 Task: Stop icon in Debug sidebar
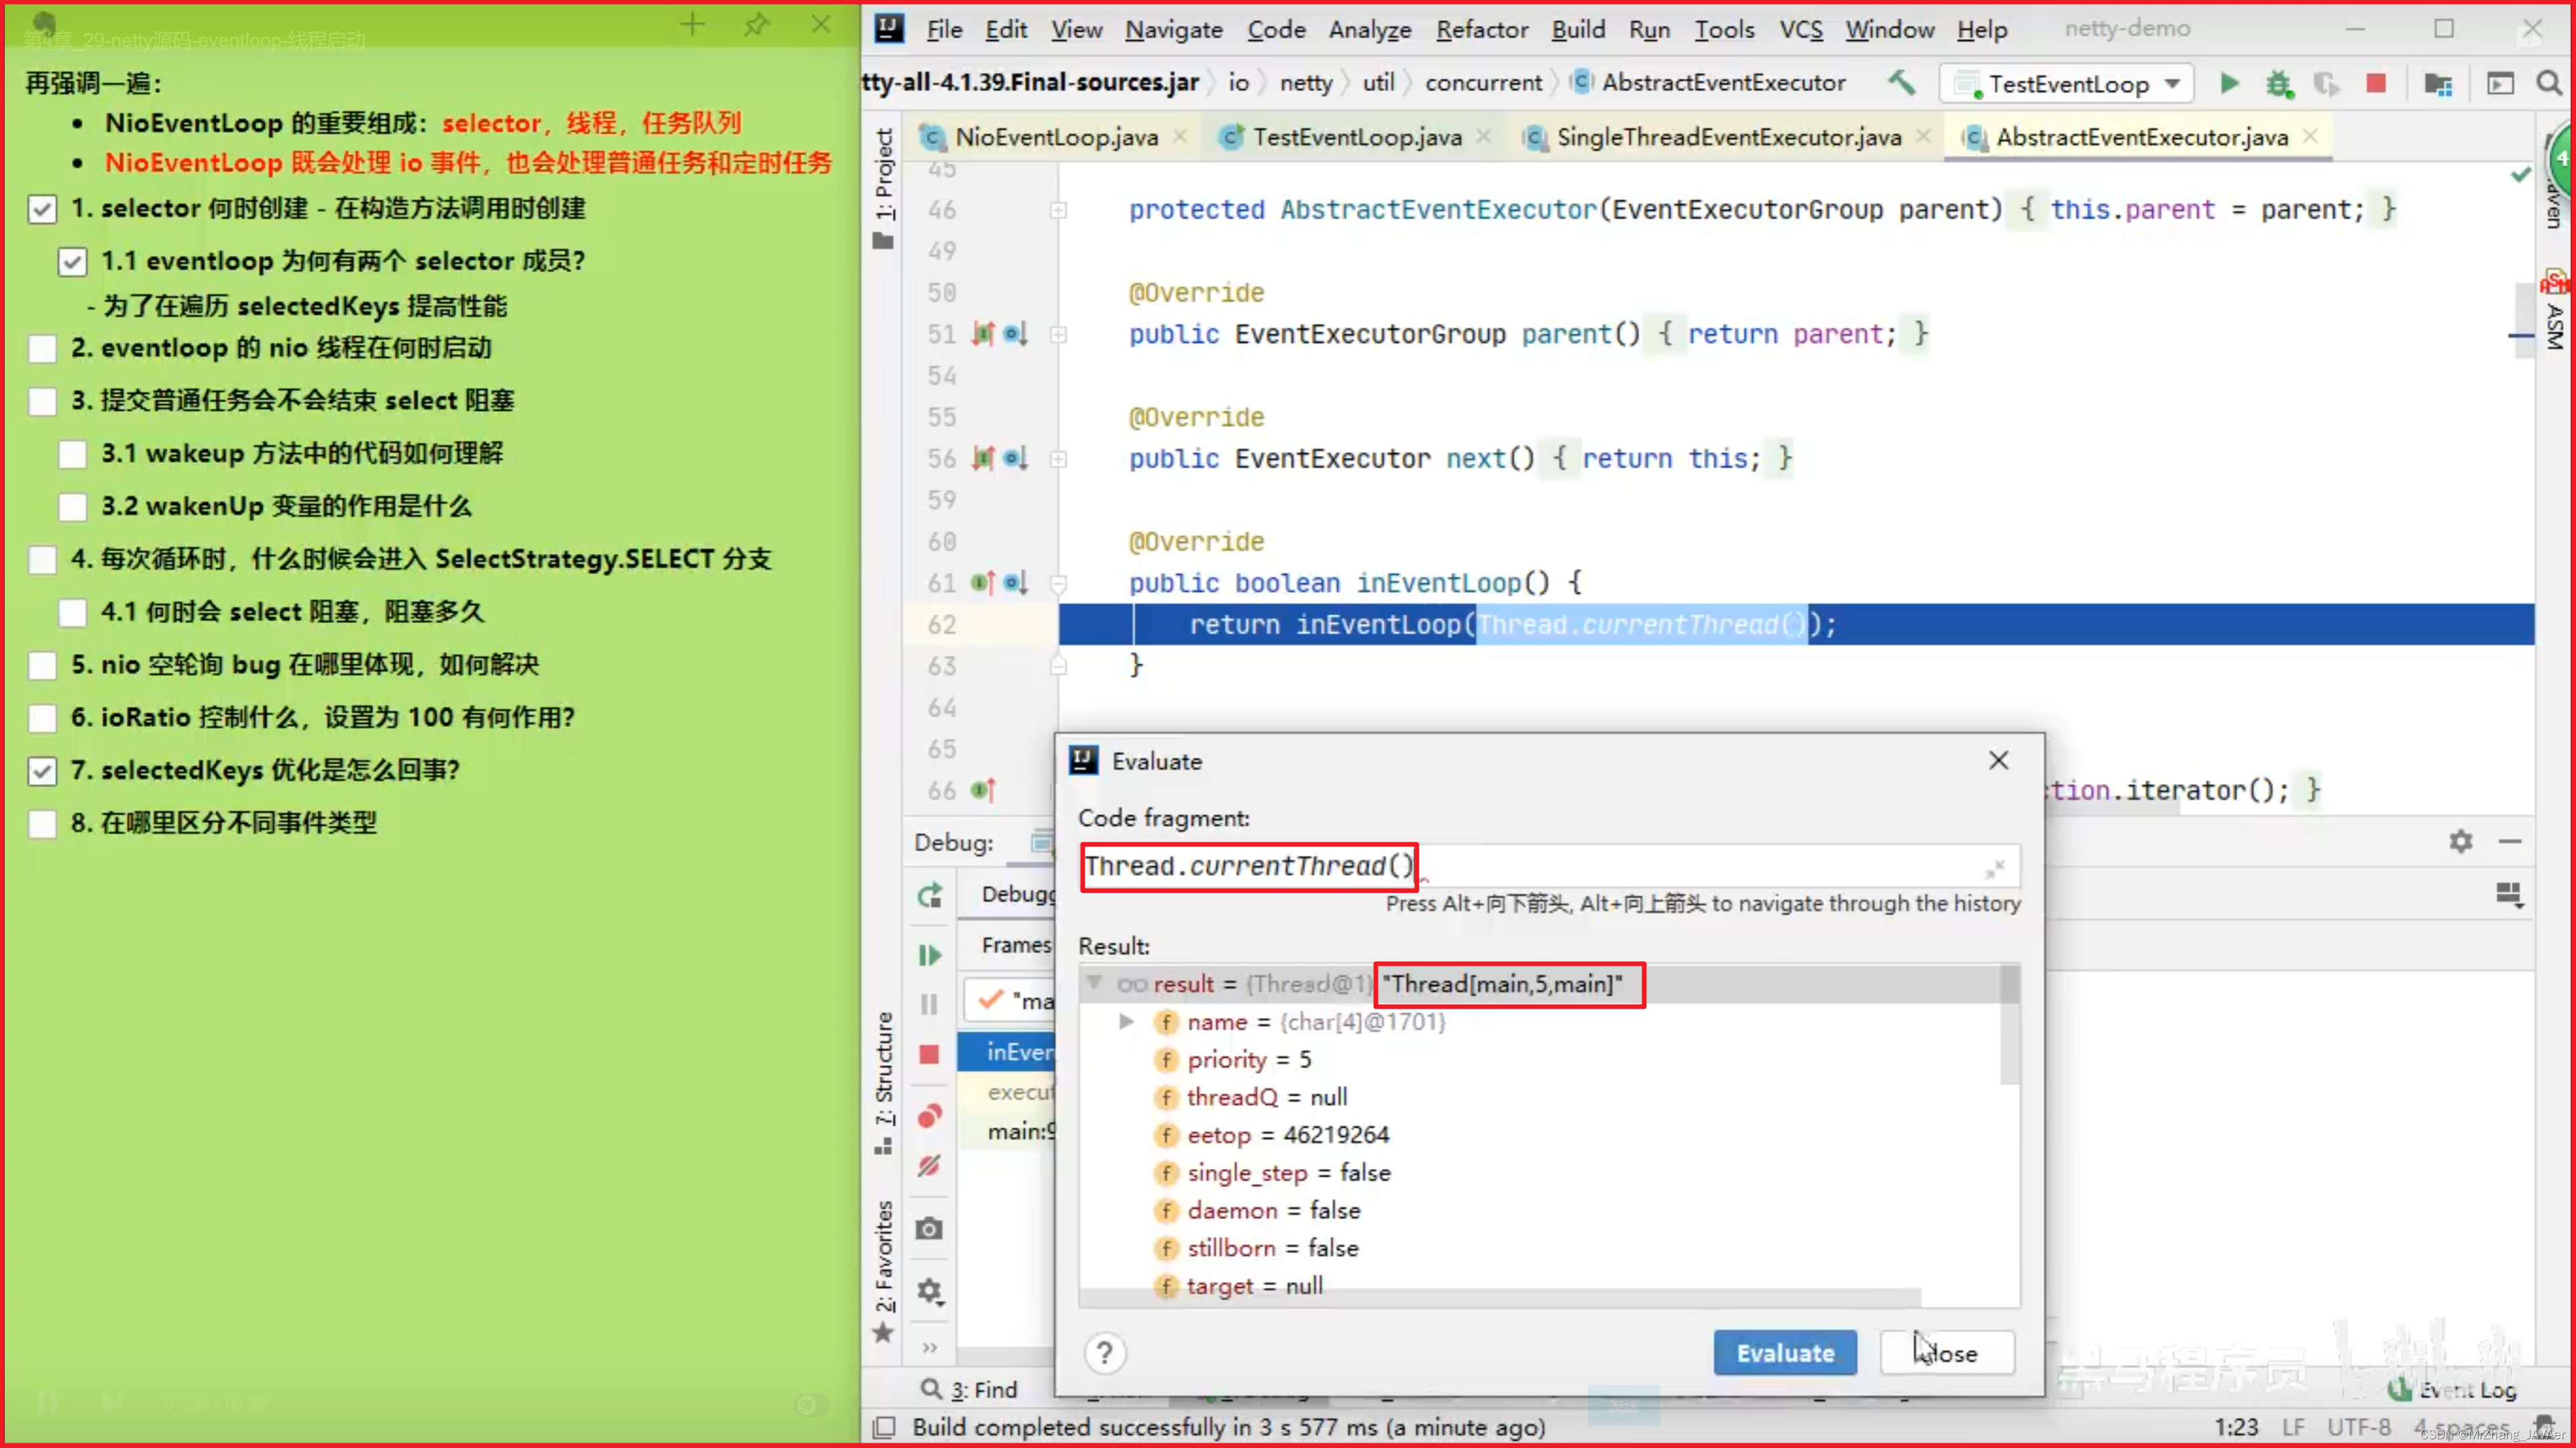click(929, 1055)
